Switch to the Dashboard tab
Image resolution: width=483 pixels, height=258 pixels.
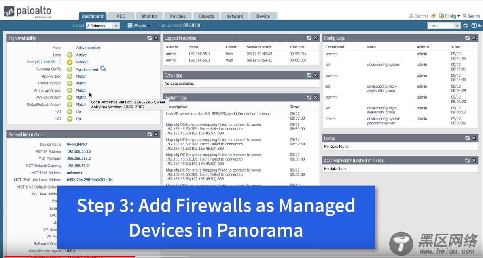pos(93,16)
